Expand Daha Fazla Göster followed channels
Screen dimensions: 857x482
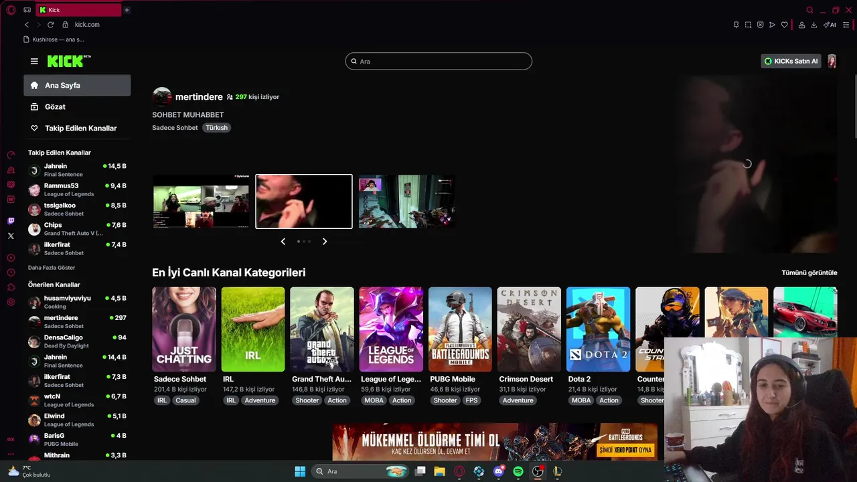(52, 268)
